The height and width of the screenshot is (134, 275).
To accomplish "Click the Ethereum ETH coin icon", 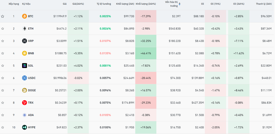I will coord(24,28).
